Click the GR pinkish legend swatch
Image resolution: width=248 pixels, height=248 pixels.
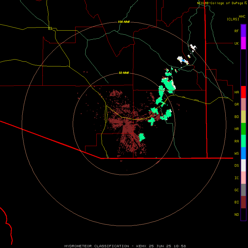(243, 104)
